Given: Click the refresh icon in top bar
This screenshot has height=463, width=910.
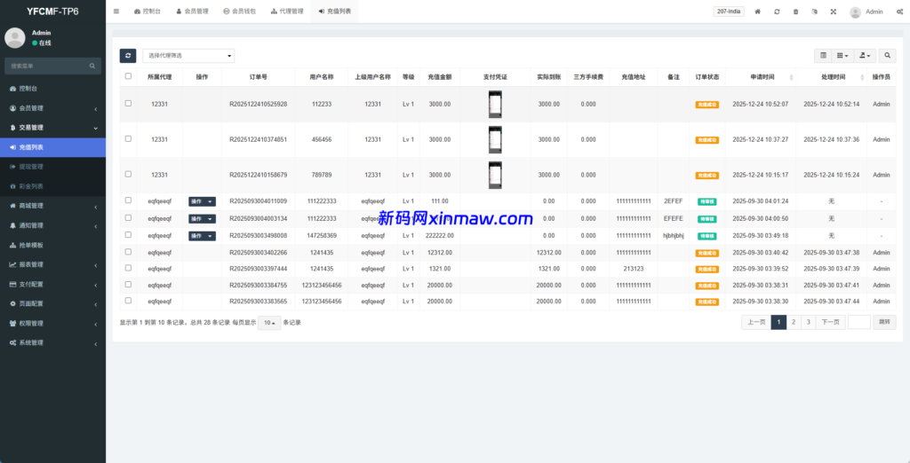Looking at the screenshot, I should (777, 12).
